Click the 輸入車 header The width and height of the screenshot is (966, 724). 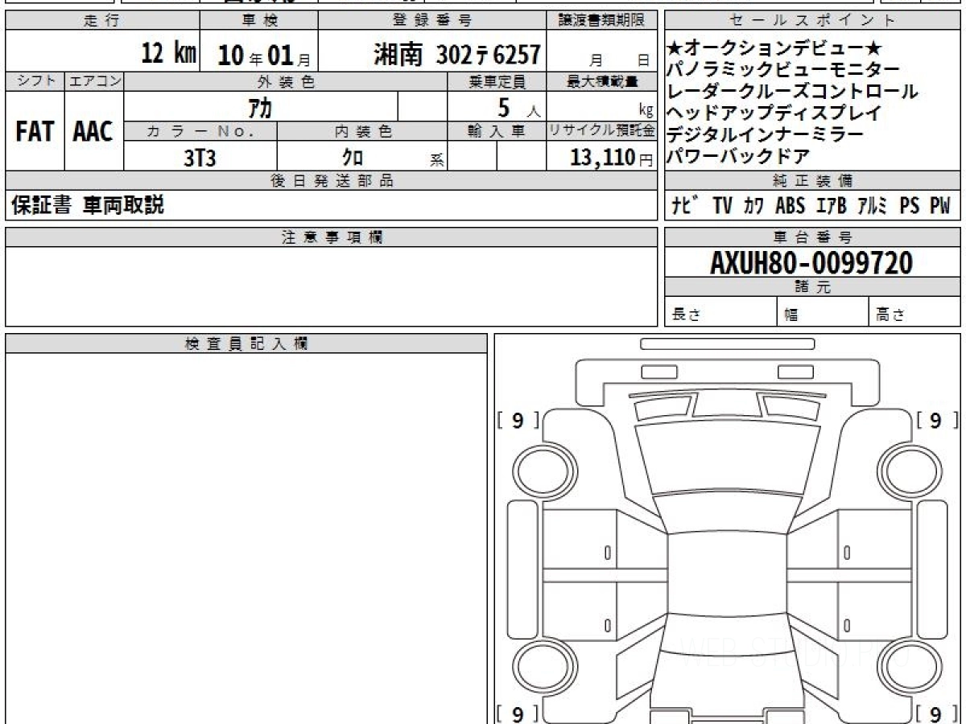(497, 131)
